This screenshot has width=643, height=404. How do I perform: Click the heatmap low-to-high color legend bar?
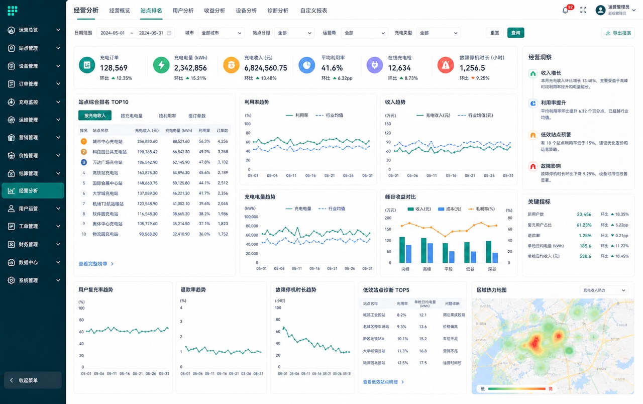click(516, 389)
